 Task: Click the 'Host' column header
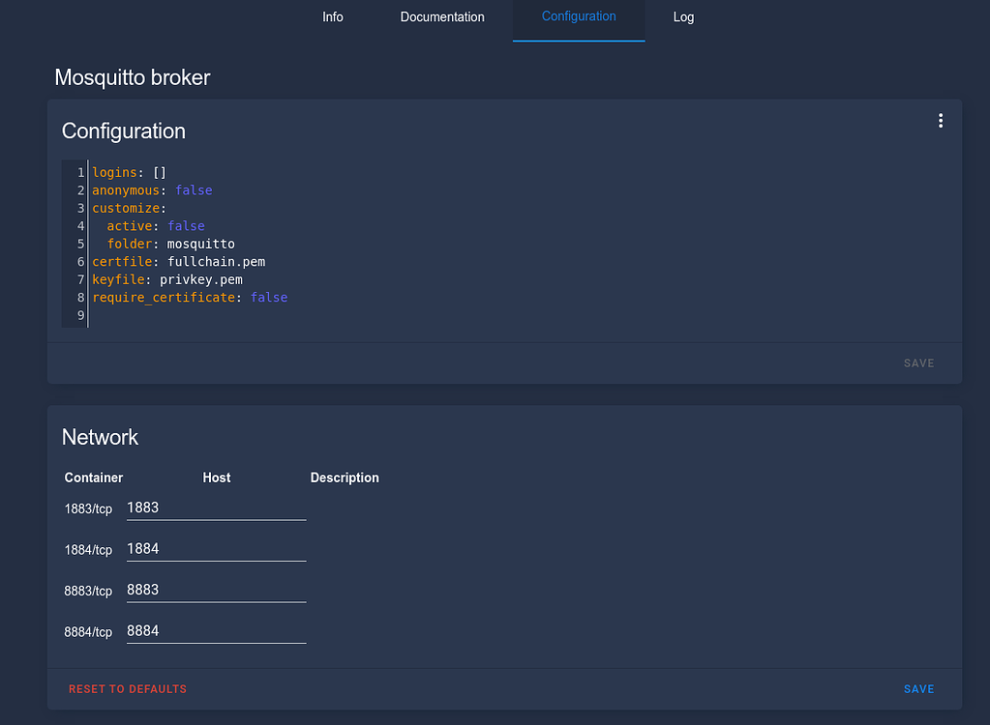click(217, 478)
